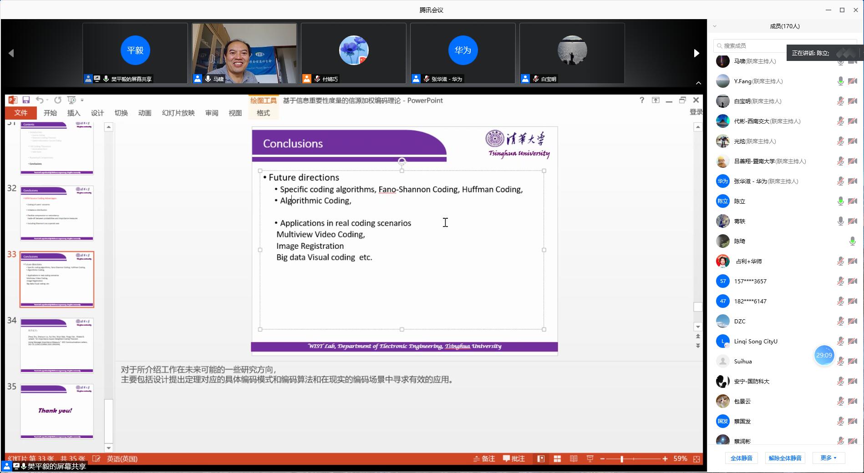Click the Redo icon in quick access toolbar
Image resolution: width=864 pixels, height=473 pixels.
point(58,100)
